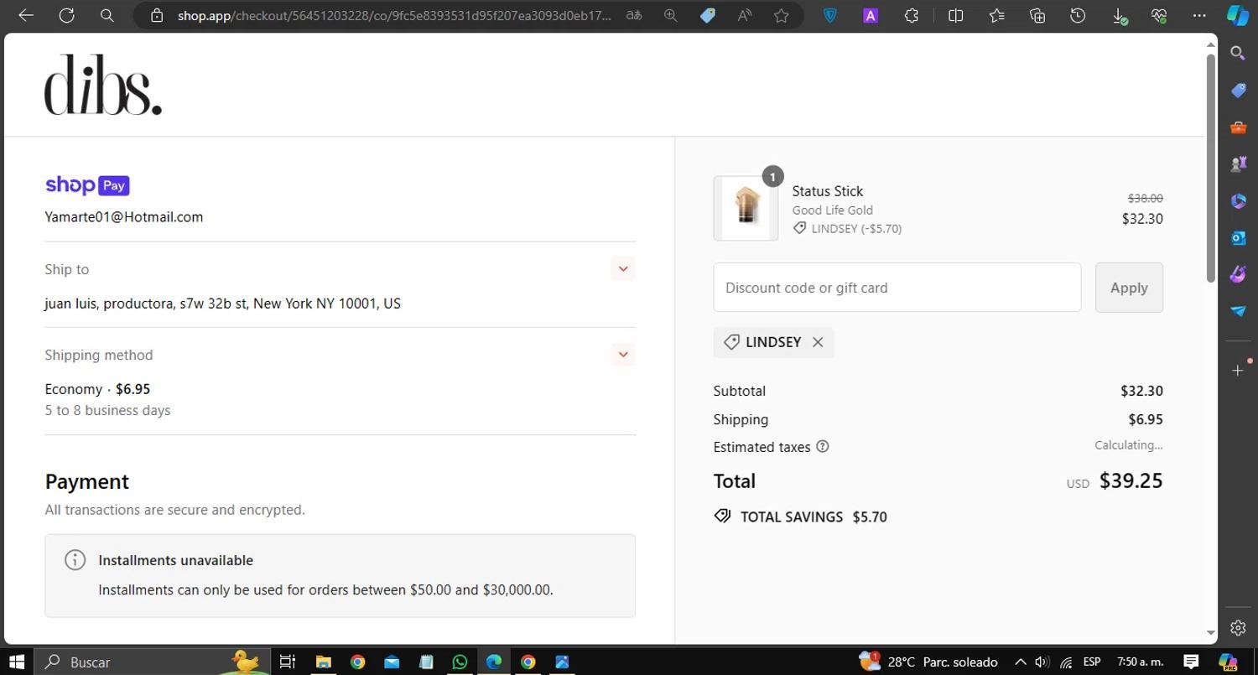Click the TOTAL SAVINGS $5.70 line
The image size is (1258, 675).
(800, 517)
